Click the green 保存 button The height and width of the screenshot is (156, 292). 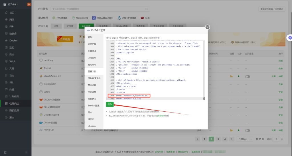point(110,105)
